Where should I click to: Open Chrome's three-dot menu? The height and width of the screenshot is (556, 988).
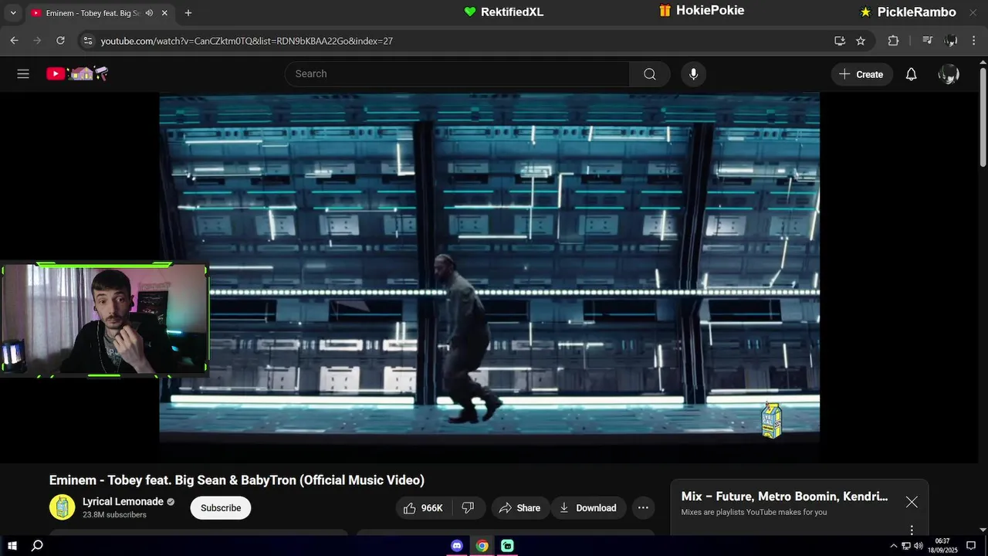point(975,41)
